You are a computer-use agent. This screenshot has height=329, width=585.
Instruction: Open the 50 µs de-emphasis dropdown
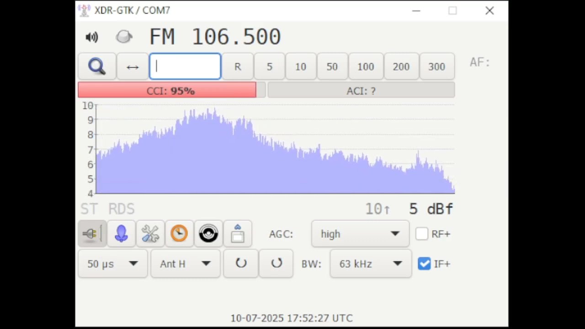click(112, 264)
